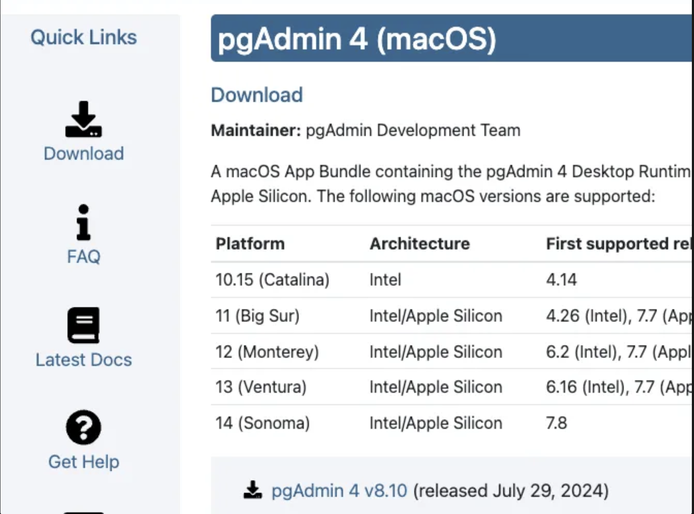Image resolution: width=694 pixels, height=514 pixels.
Task: Click the 6.2 (Intel) release cell
Action: click(x=619, y=352)
